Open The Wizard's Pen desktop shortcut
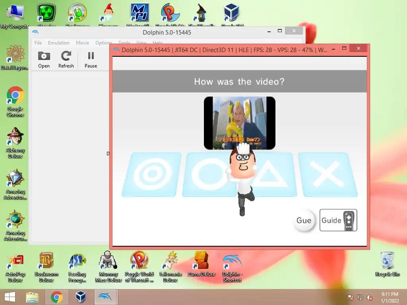 coord(202,15)
